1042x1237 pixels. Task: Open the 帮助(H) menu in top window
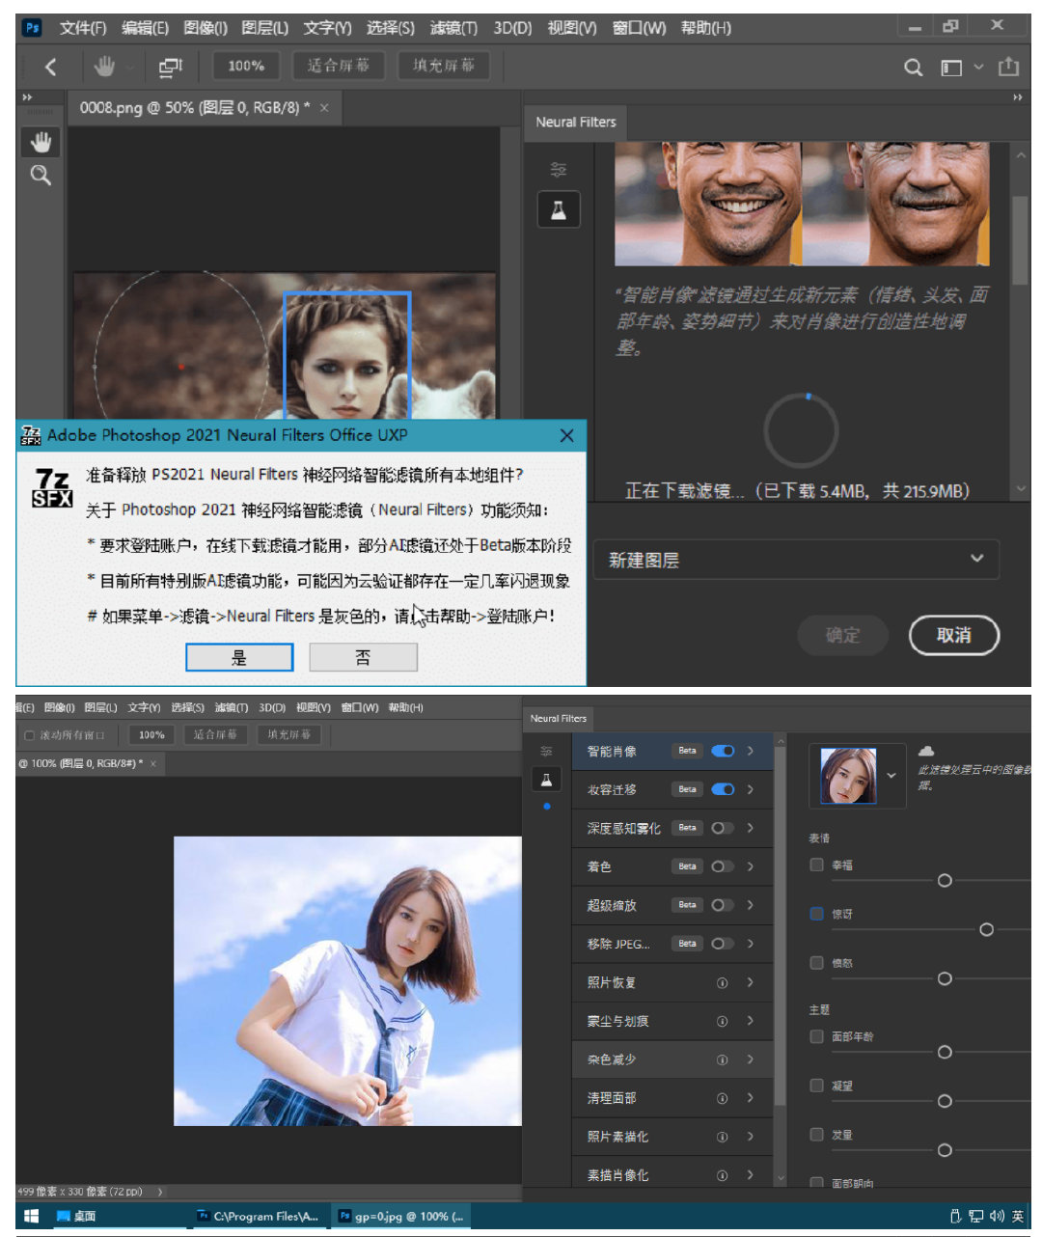click(x=705, y=28)
